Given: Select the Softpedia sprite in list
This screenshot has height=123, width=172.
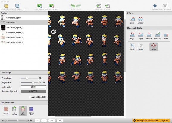Looking at the screenshot, I should point(24,23).
